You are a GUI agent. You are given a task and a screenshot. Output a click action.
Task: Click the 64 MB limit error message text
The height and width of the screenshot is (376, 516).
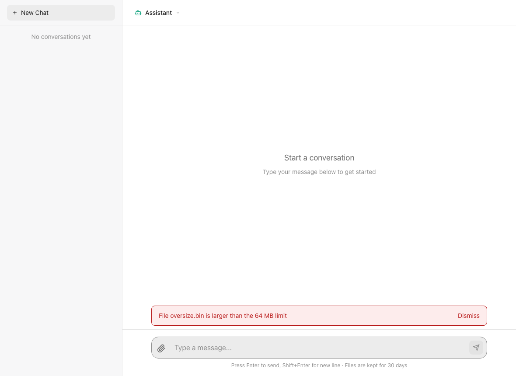(223, 316)
